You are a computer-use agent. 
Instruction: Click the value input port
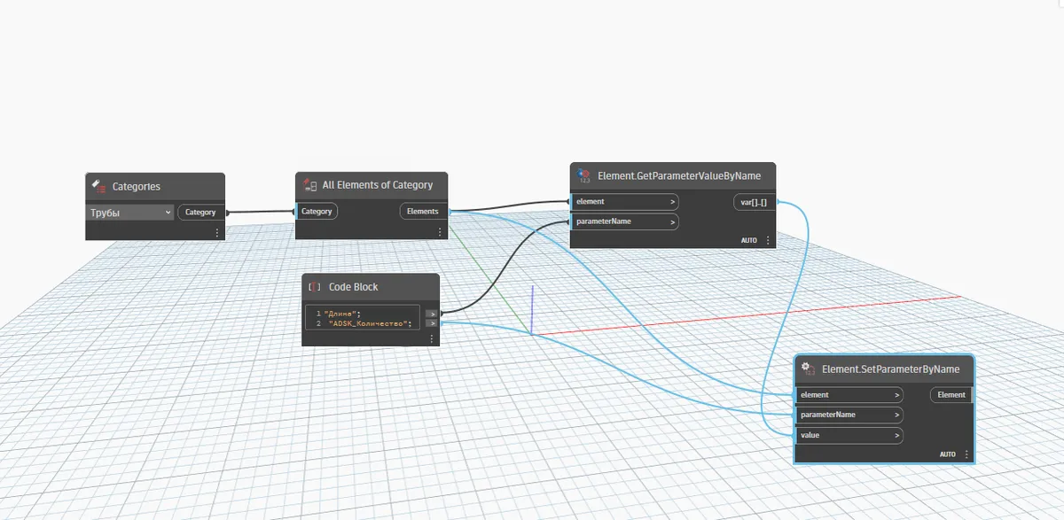click(x=849, y=435)
